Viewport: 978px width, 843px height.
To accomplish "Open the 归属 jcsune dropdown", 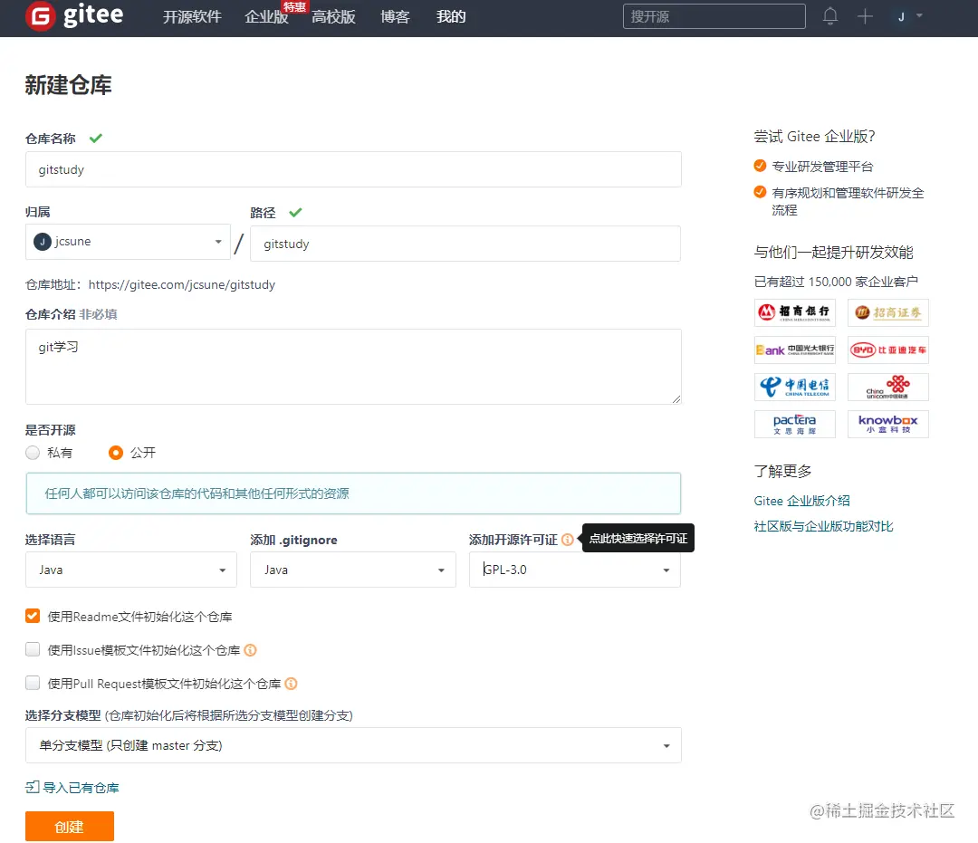I will click(128, 241).
